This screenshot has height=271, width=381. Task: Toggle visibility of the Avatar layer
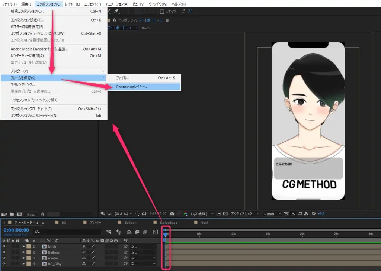[4, 258]
